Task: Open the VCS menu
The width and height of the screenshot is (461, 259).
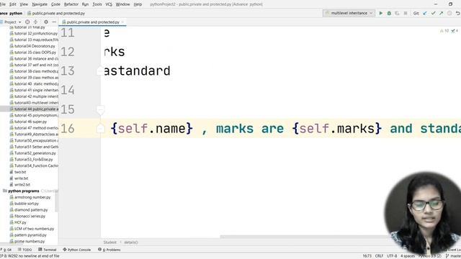Action: pos(109,4)
